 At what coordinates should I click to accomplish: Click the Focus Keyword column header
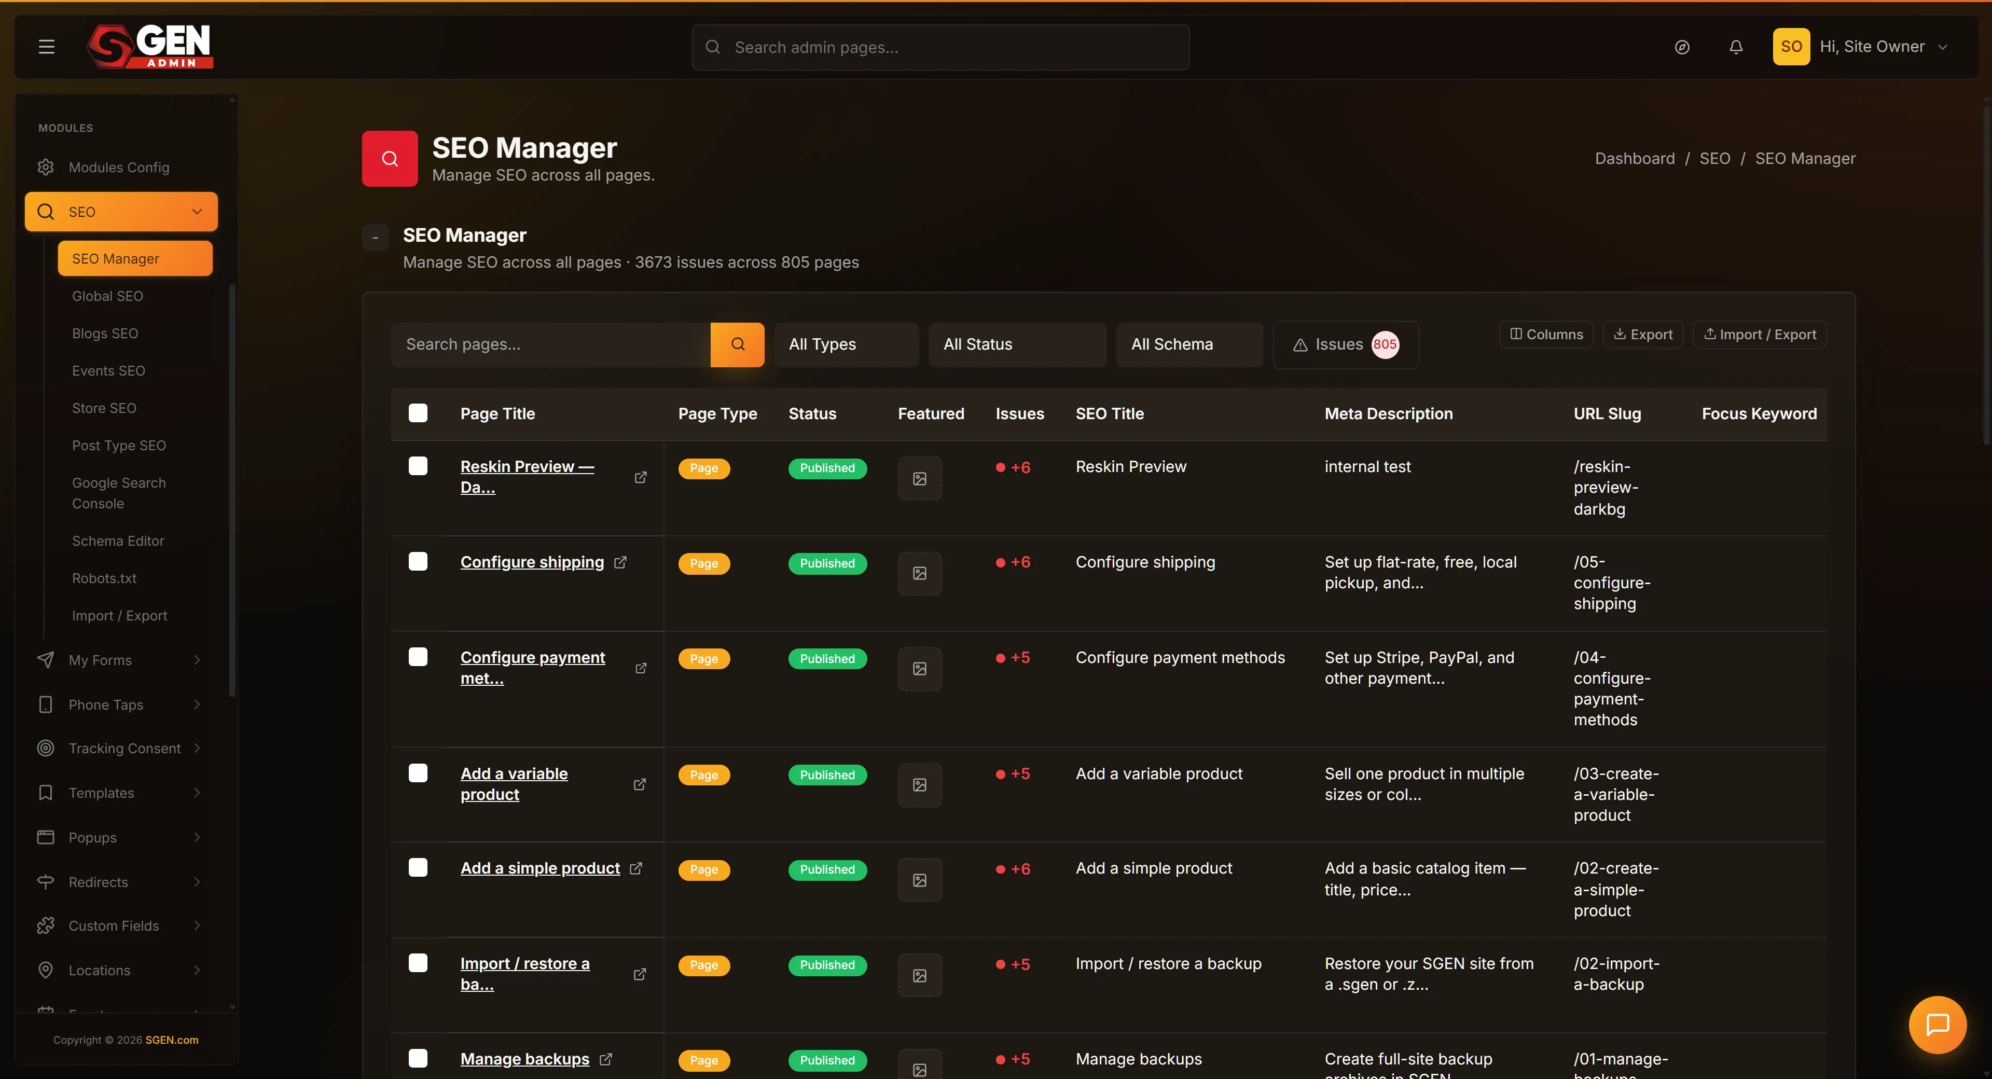coord(1759,414)
